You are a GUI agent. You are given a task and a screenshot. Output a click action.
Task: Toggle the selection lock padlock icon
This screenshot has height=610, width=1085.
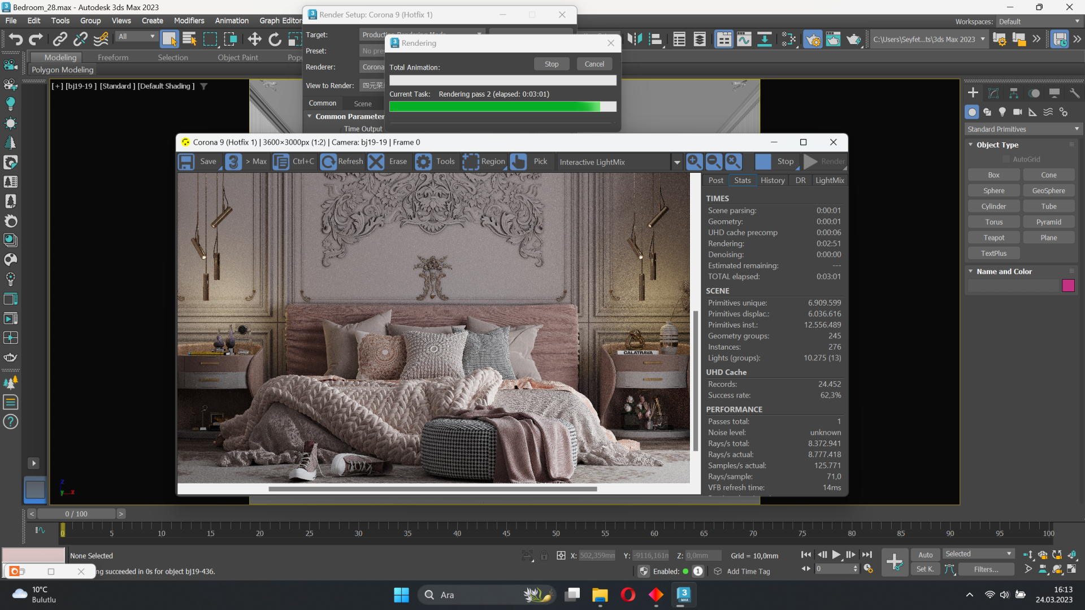click(544, 556)
